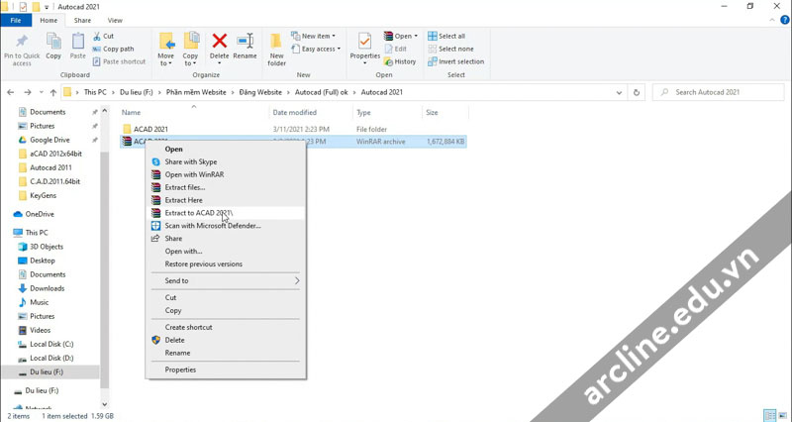Switch to the View ribbon tab
Image resolution: width=792 pixels, height=422 pixels.
coord(115,20)
